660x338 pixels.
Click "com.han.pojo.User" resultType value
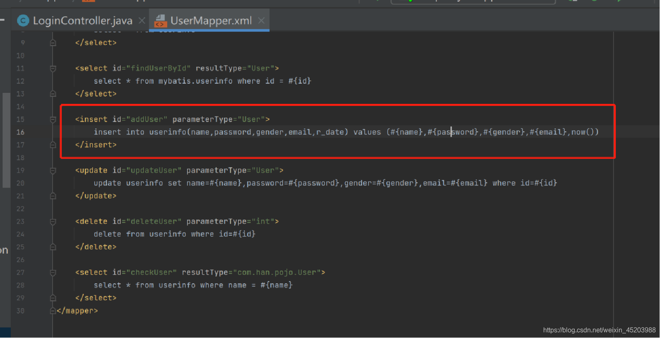coord(277,273)
